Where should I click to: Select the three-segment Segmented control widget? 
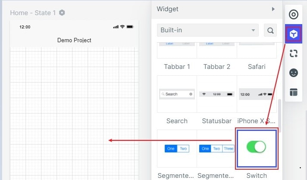point(216,149)
